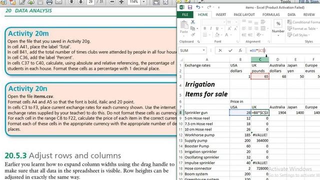320x180 pixels.
Task: Switch to the REVIEW tab
Action: (309, 14)
